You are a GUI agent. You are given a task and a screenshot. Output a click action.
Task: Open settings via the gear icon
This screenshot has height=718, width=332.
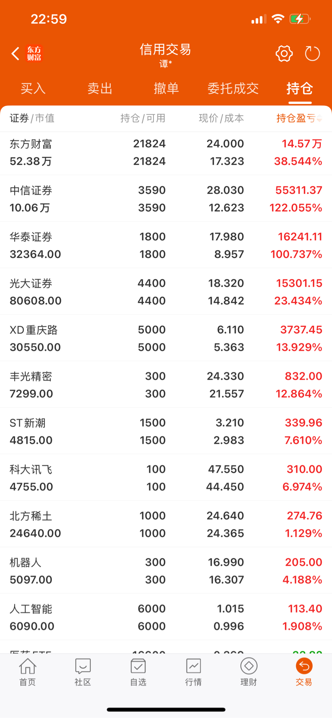284,54
